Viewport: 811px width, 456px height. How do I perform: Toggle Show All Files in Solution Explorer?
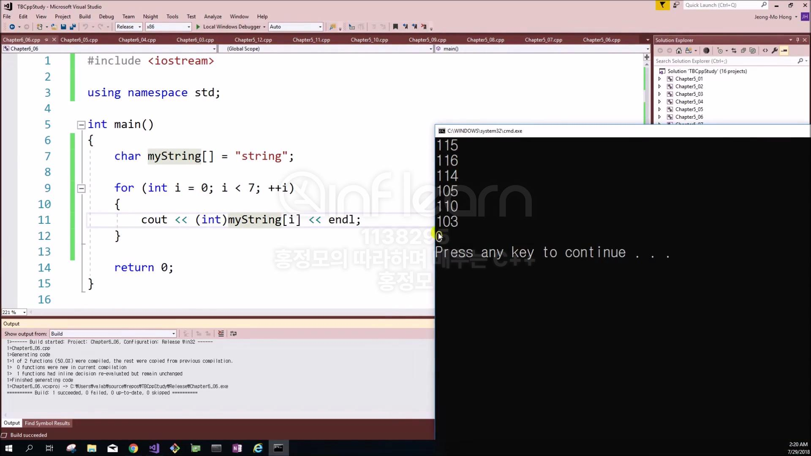point(752,51)
